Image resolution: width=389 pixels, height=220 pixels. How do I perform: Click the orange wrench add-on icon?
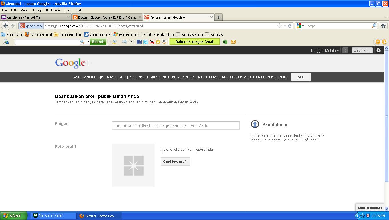[x=384, y=42]
